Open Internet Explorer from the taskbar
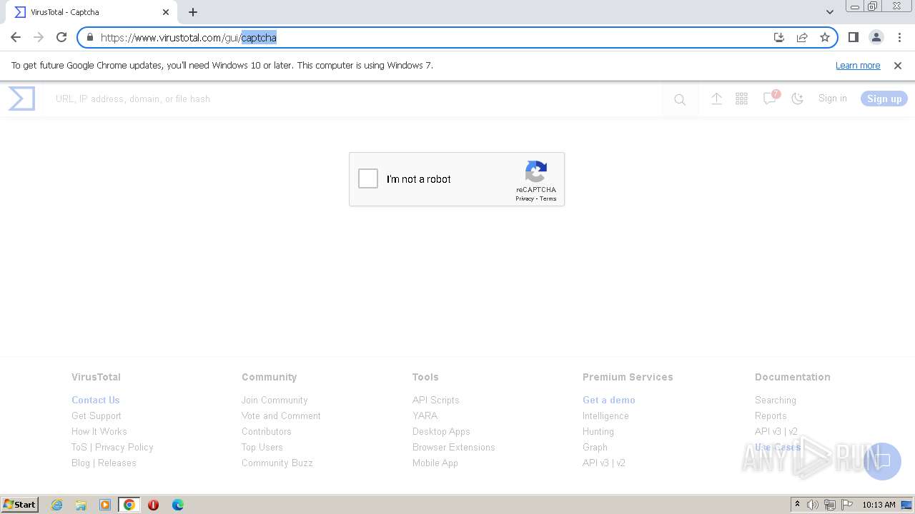 tap(56, 505)
